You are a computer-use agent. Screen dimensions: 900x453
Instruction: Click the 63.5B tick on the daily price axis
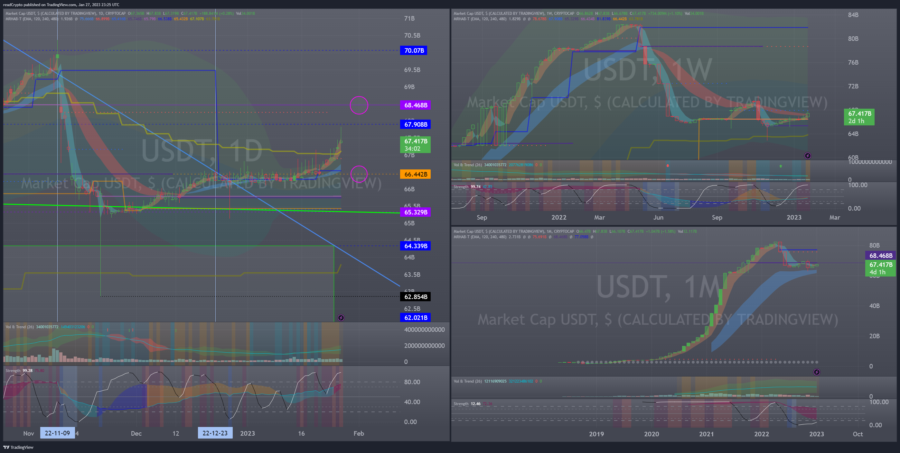coord(412,275)
